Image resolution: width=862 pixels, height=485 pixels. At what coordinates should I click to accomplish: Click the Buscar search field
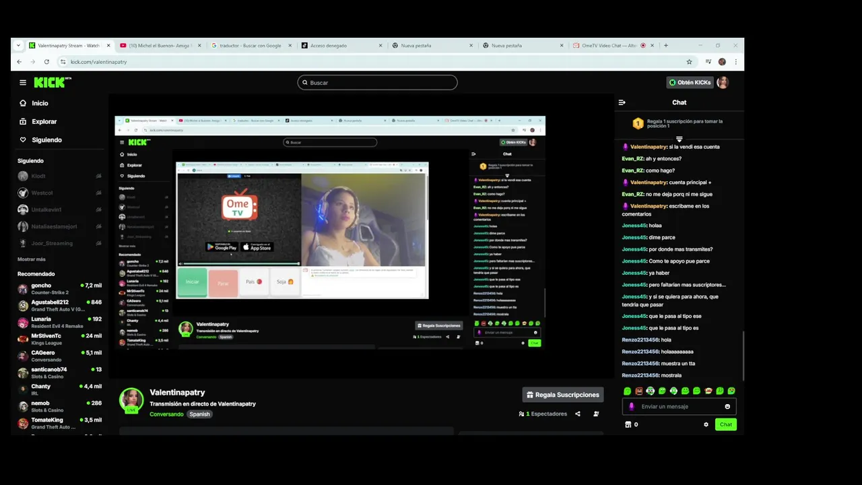pos(377,83)
